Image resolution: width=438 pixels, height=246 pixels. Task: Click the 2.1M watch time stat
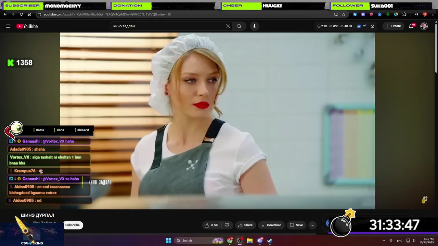[x=322, y=26]
